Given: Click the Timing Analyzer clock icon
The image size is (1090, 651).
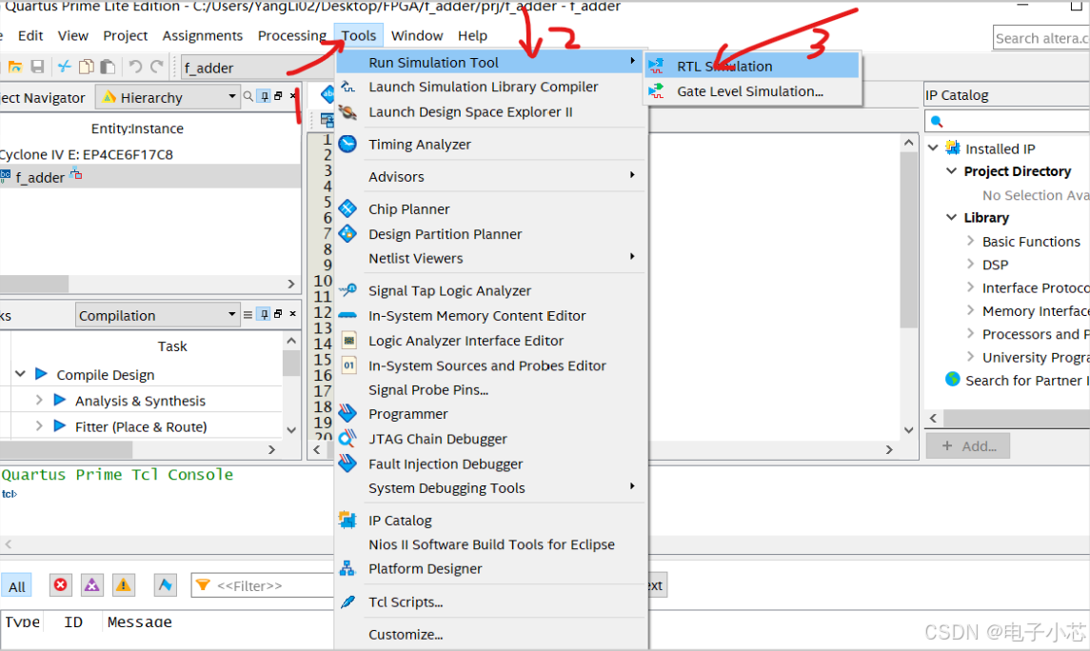Looking at the screenshot, I should pos(348,144).
